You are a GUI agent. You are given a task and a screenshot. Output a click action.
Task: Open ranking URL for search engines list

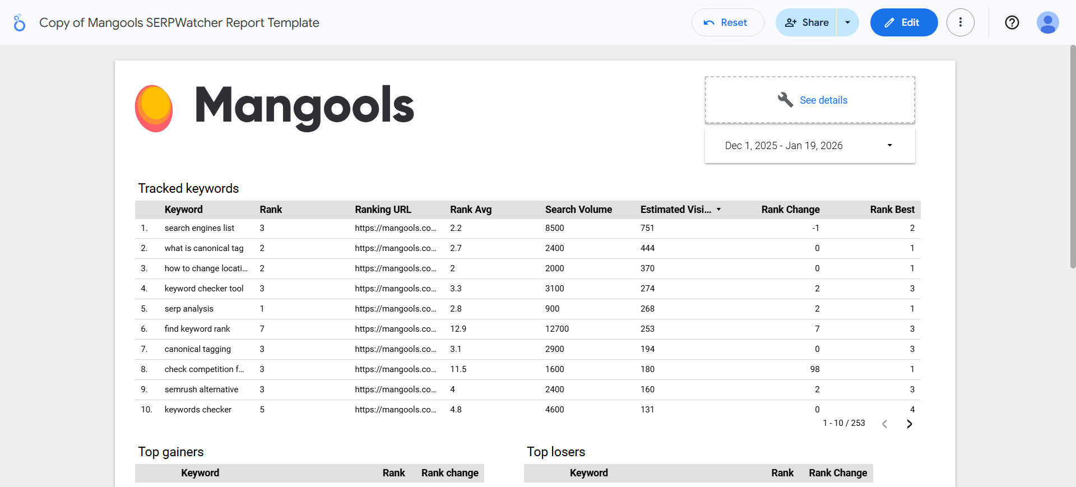click(x=395, y=228)
